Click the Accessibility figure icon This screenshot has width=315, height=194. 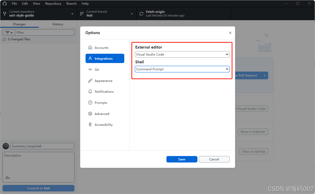pyautogui.click(x=90, y=125)
